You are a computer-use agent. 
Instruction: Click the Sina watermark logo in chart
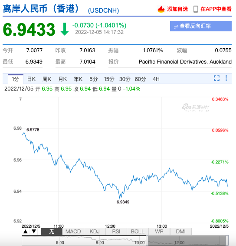[196, 108]
